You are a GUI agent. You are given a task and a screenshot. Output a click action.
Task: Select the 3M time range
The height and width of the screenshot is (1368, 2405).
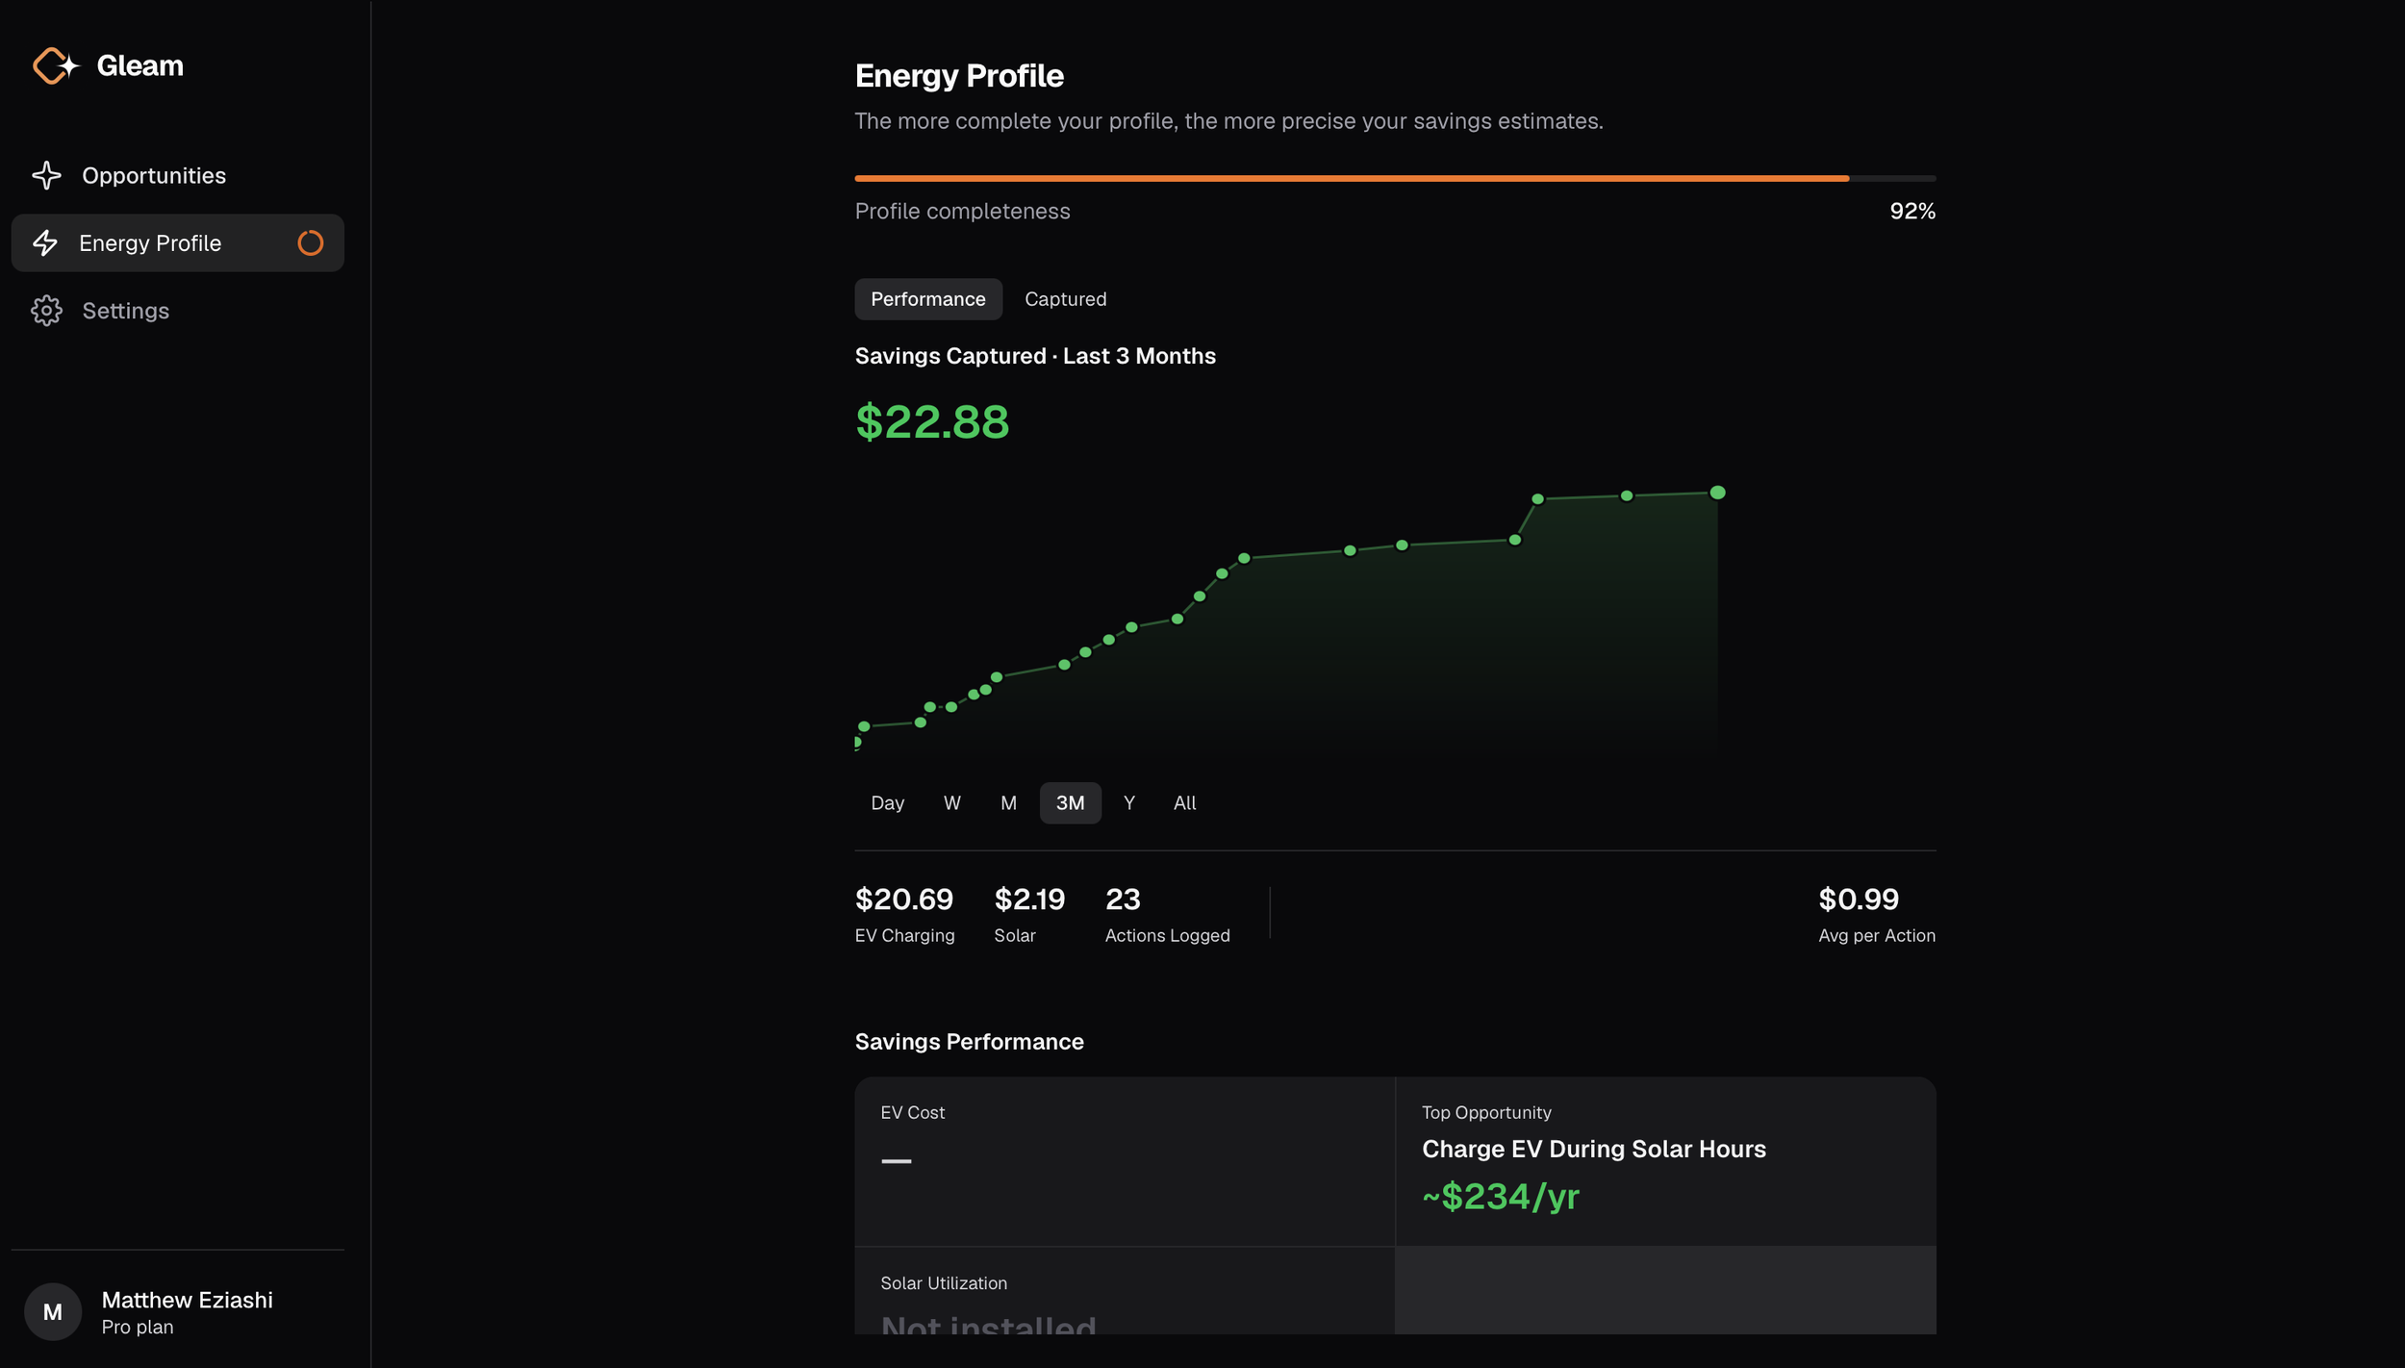click(x=1070, y=802)
